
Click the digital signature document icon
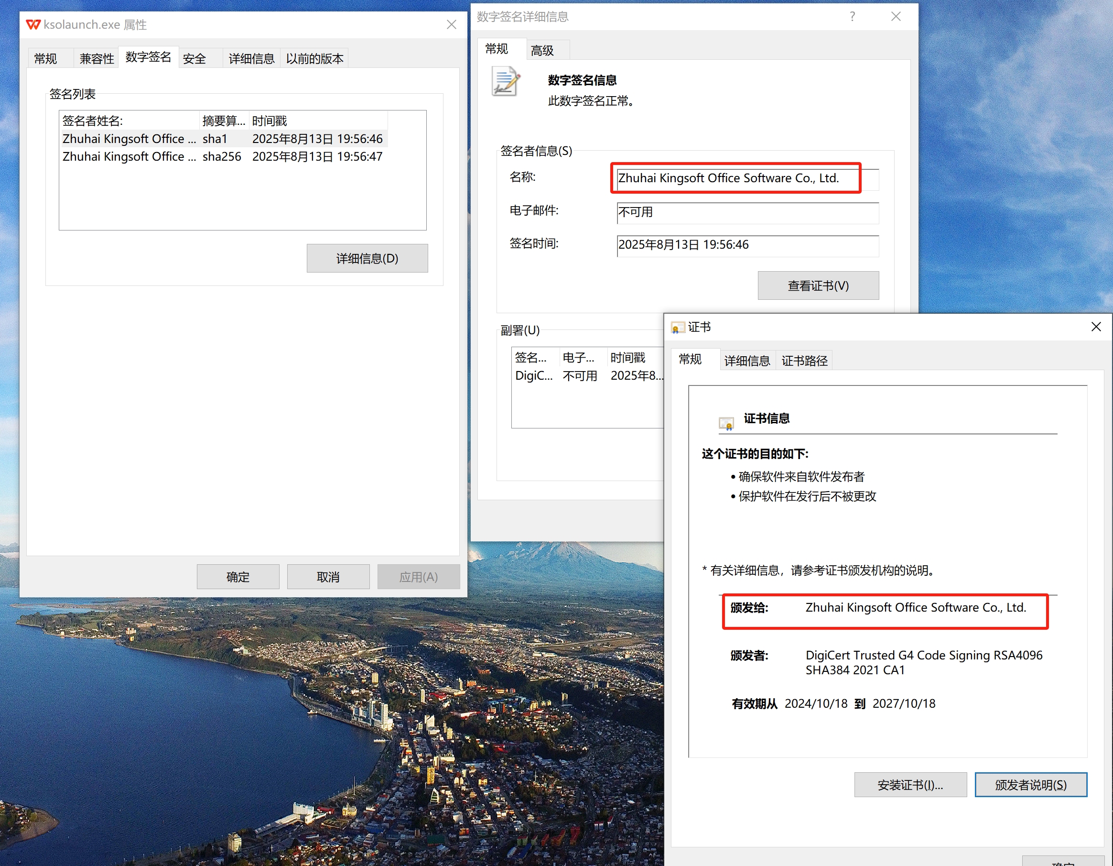506,82
